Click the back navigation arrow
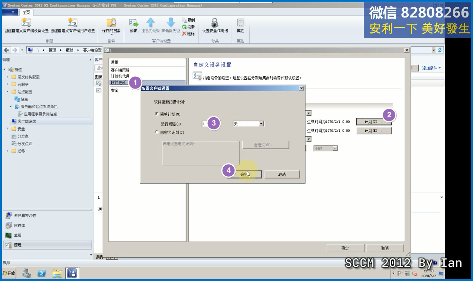The width and height of the screenshot is (473, 281). click(7, 50)
